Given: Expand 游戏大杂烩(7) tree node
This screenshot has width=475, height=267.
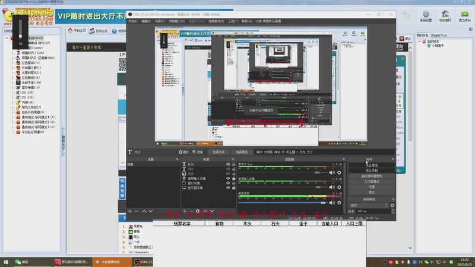Looking at the screenshot, I should click(12, 107).
